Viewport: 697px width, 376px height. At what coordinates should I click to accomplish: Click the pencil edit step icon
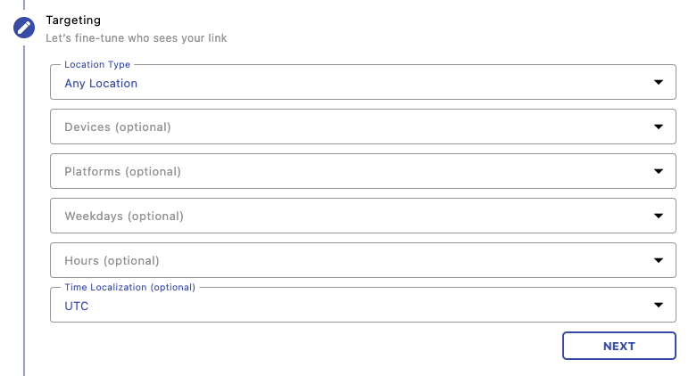[x=24, y=28]
